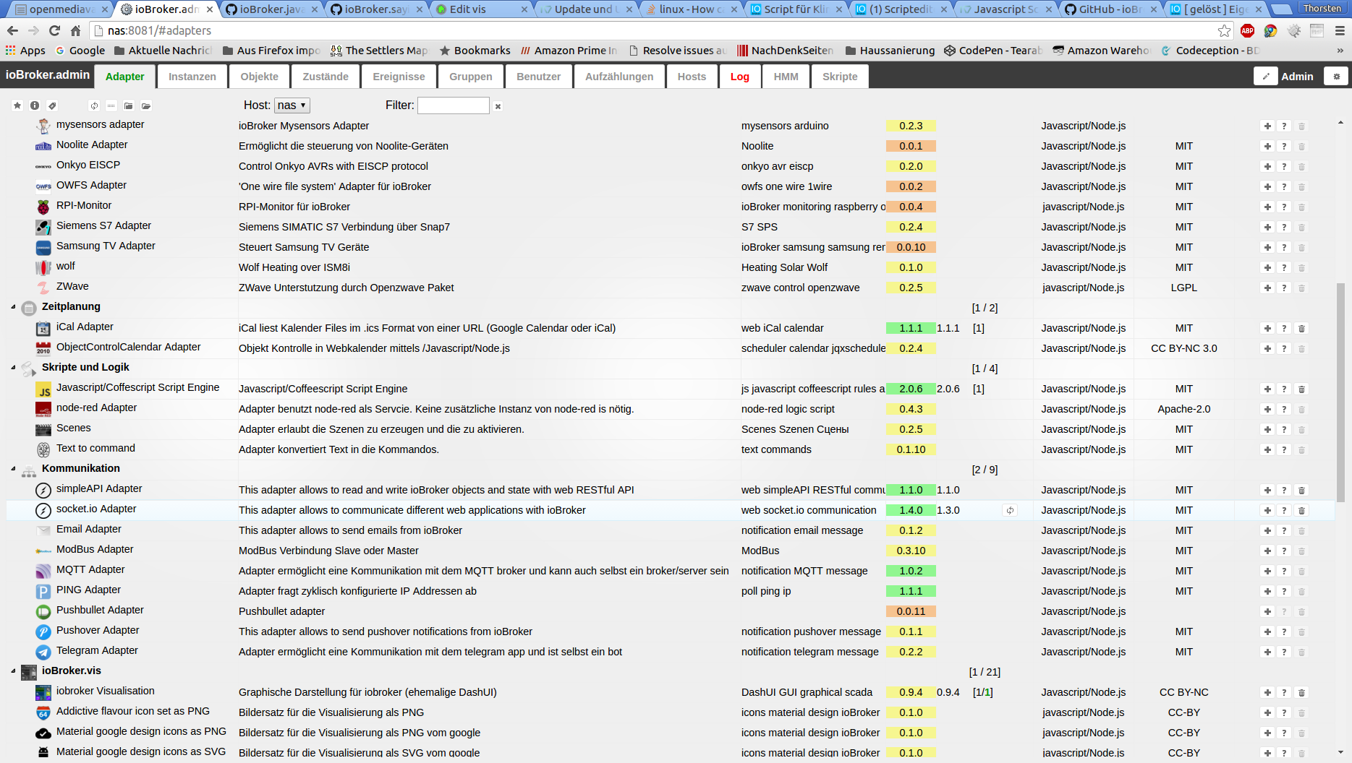Collapse the Kommunikation group
The width and height of the screenshot is (1352, 763).
[13, 469]
